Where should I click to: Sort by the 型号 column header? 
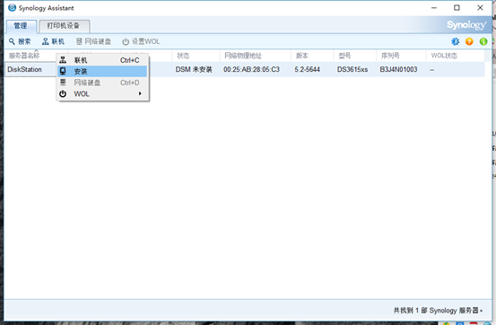(354, 56)
